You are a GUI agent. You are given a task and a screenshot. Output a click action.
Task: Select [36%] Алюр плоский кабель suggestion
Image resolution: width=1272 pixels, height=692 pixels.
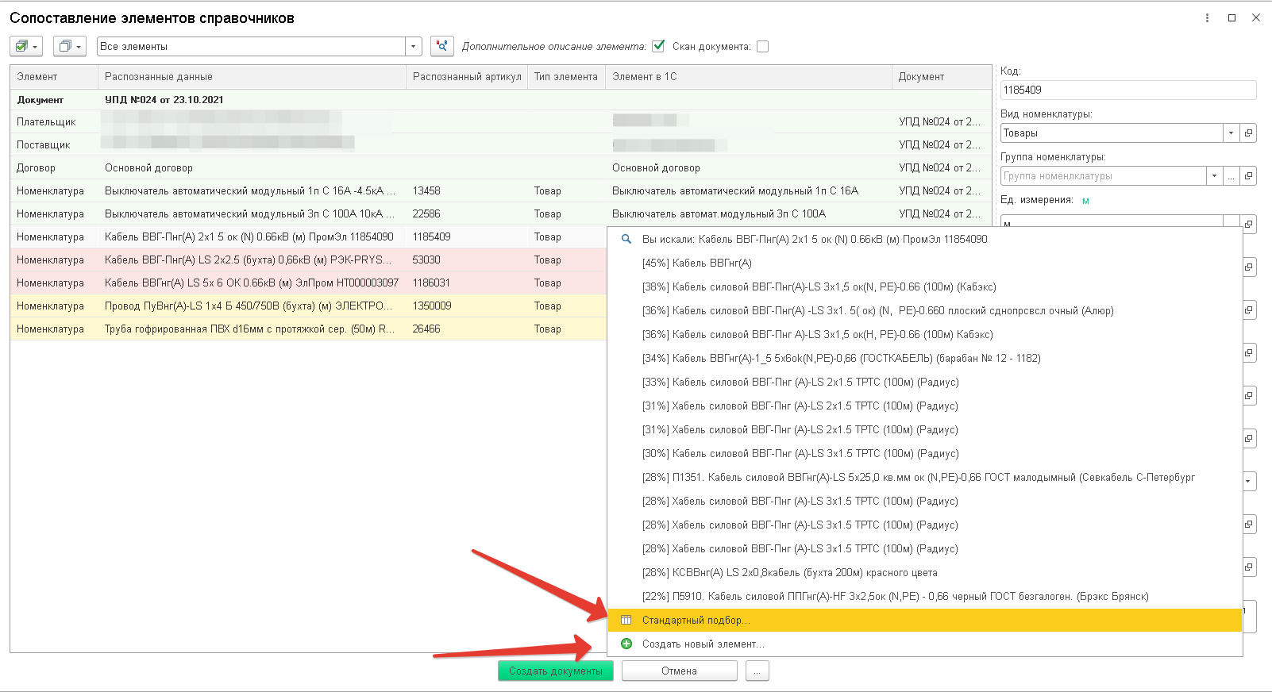(924, 310)
